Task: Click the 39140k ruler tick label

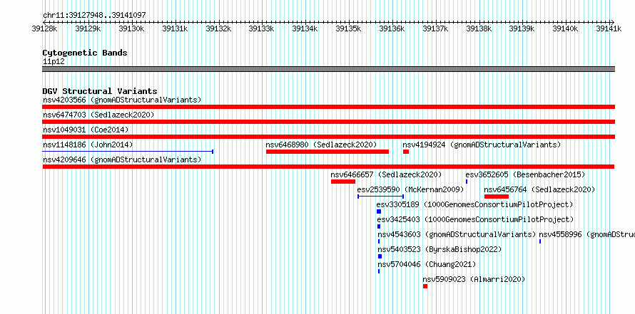Action: [565, 28]
